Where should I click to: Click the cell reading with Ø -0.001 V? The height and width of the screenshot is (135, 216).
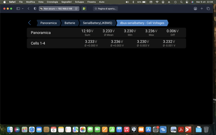tap(169, 43)
